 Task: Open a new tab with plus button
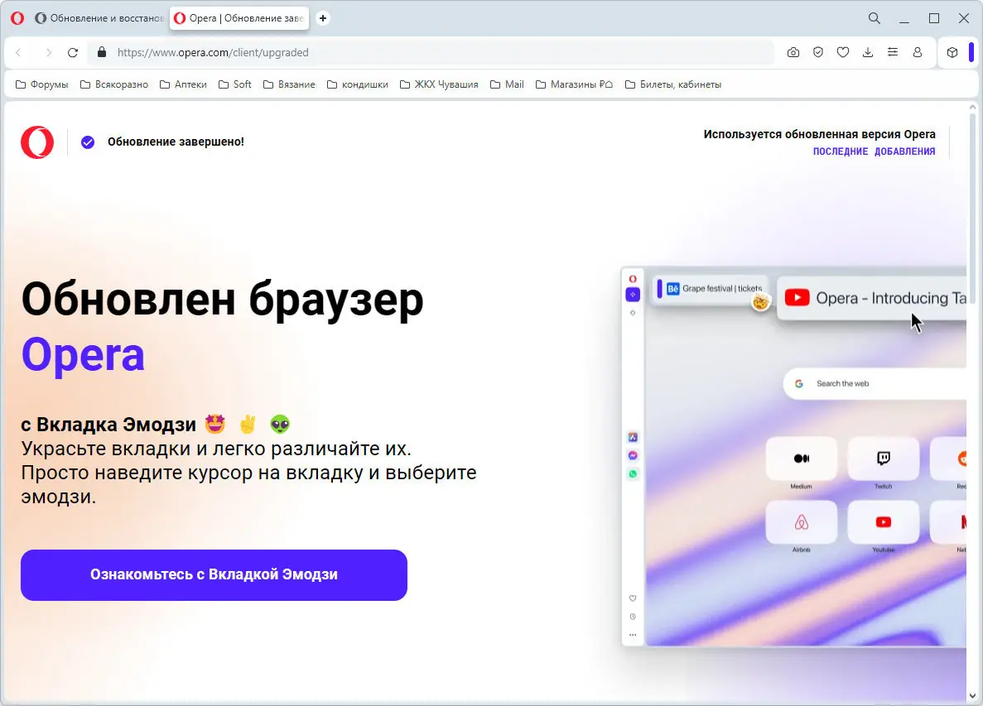(x=323, y=18)
